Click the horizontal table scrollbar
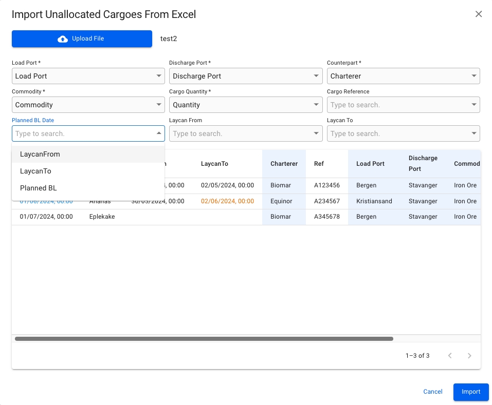This screenshot has width=492, height=405. click(204, 339)
